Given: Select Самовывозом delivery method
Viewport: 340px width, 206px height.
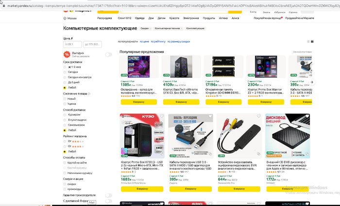Looking at the screenshot, I should [65, 125].
